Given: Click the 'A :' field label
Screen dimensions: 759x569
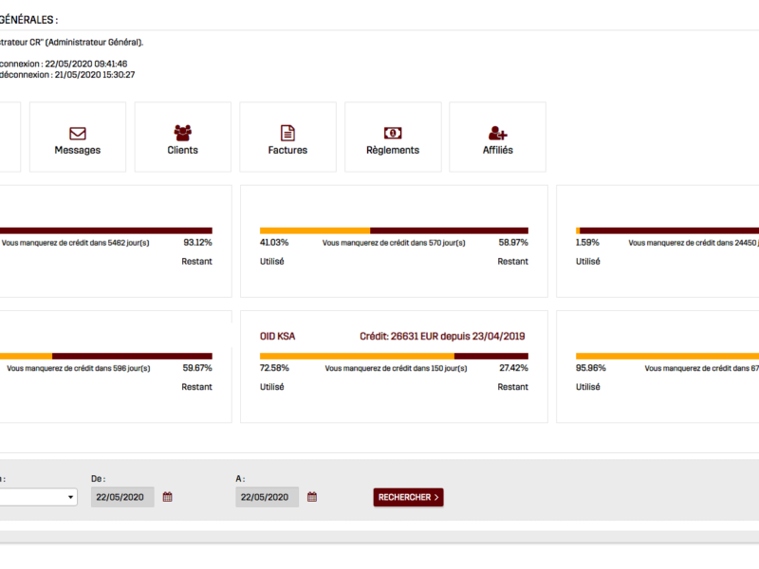Looking at the screenshot, I should 241,479.
